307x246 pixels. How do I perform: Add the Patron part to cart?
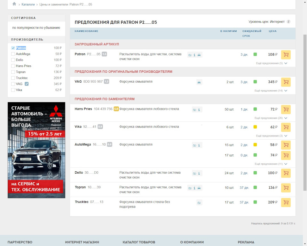coord(285,54)
